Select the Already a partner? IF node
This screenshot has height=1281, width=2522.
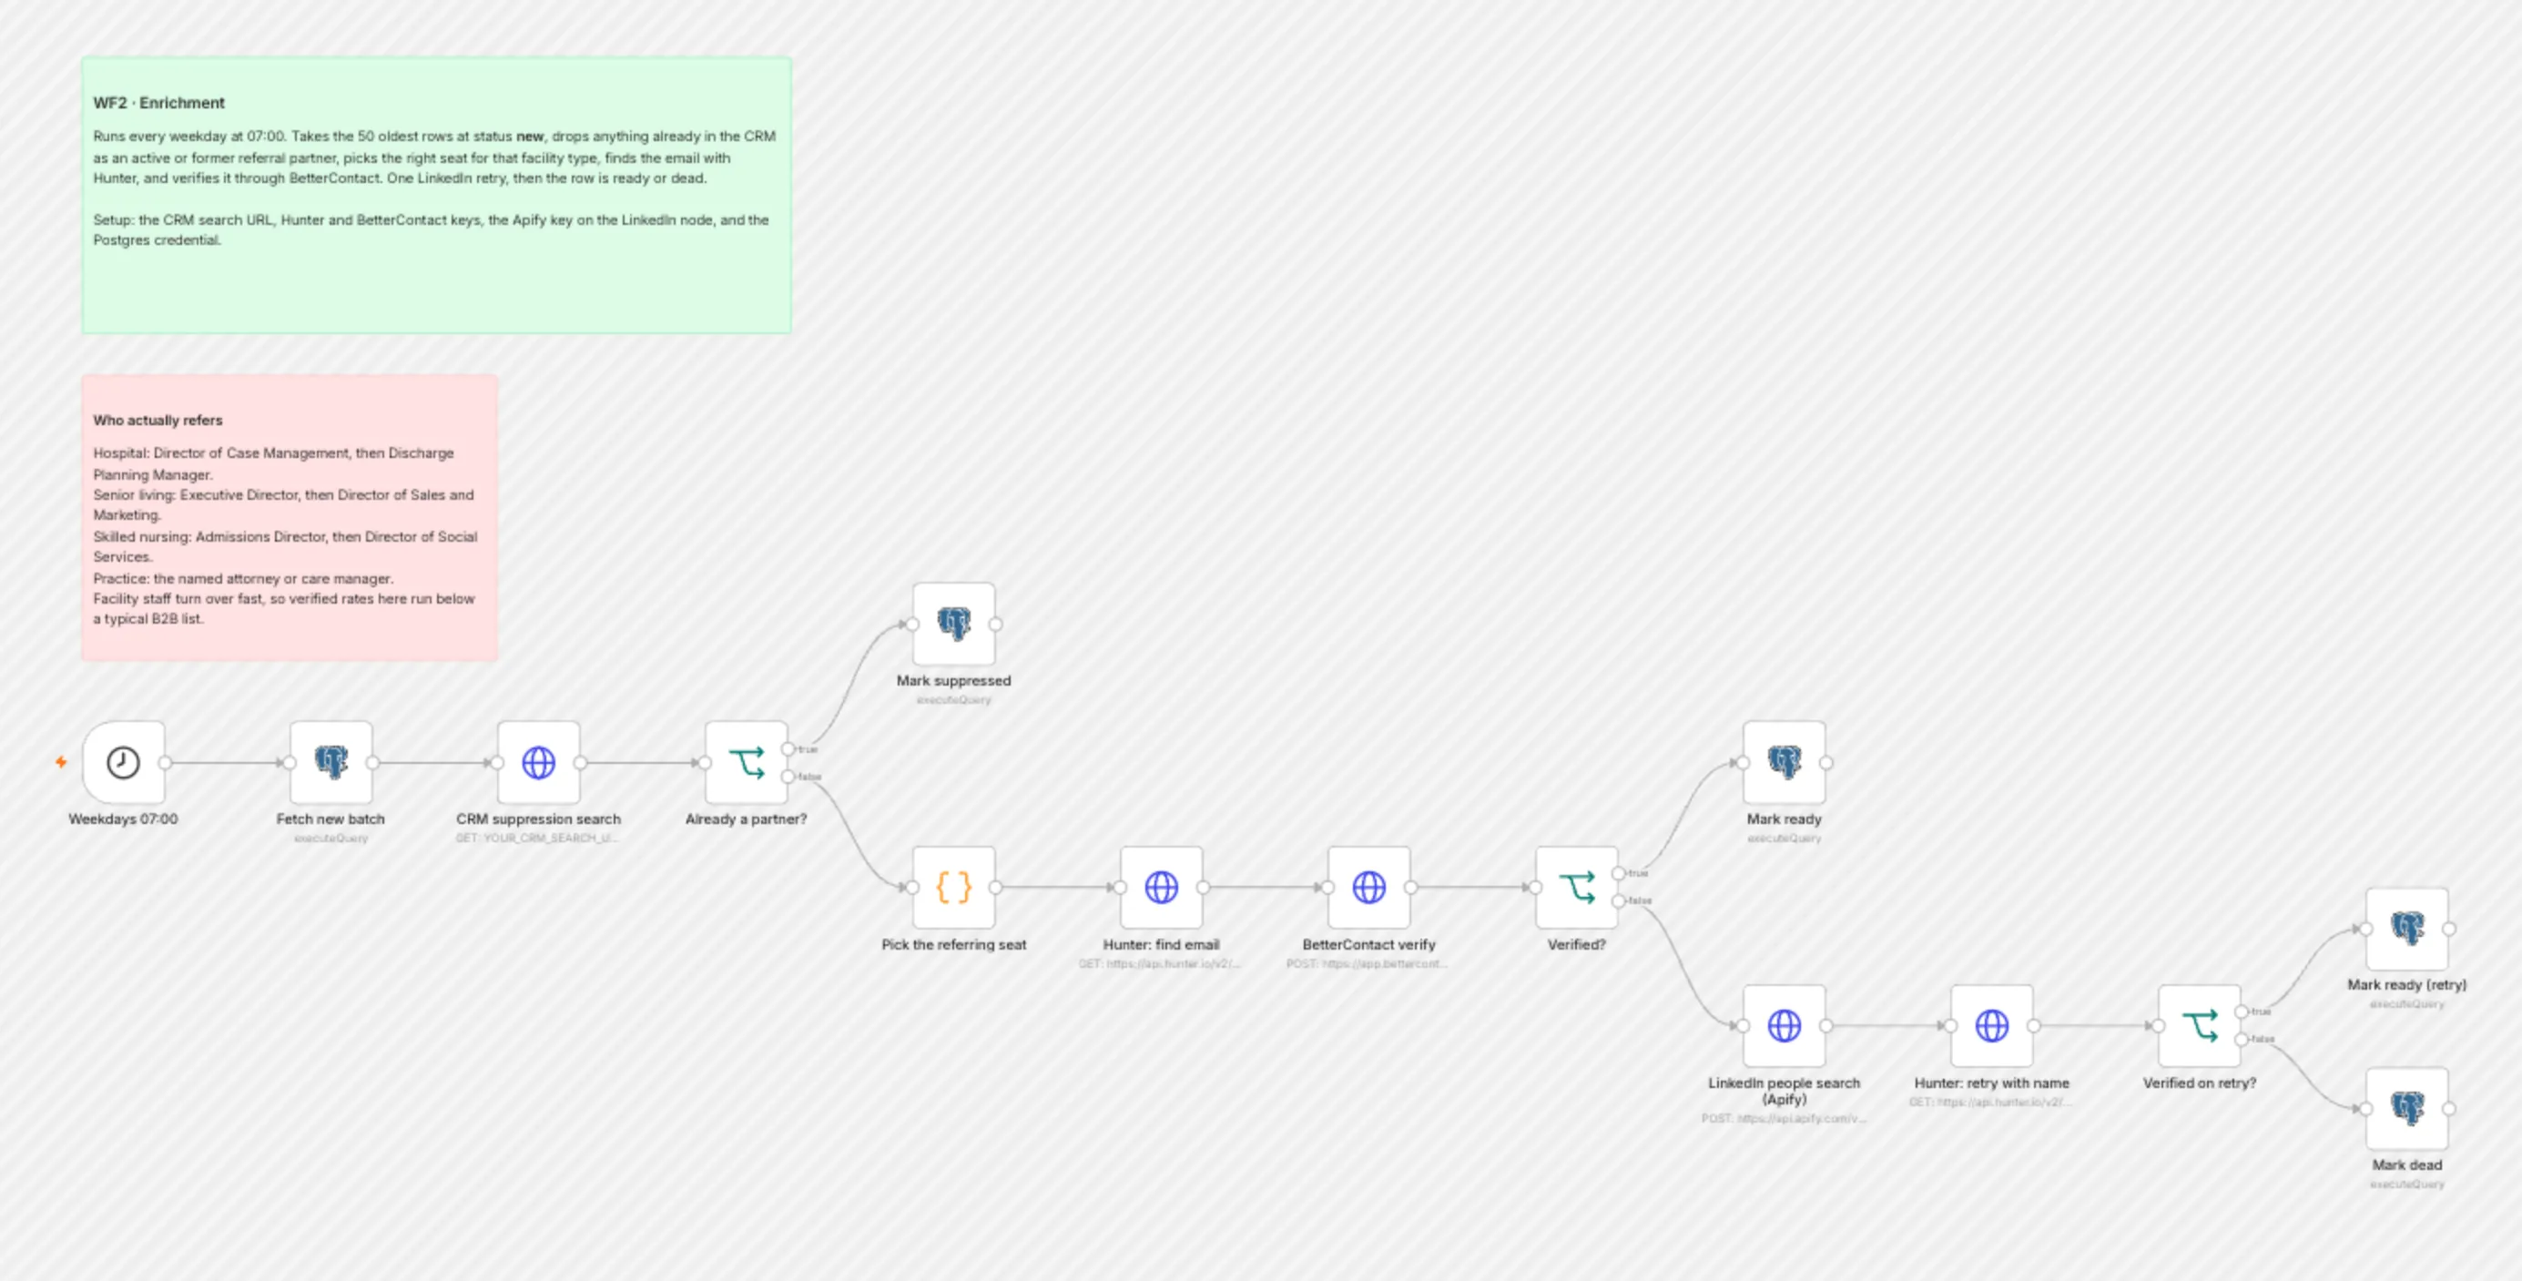746,762
